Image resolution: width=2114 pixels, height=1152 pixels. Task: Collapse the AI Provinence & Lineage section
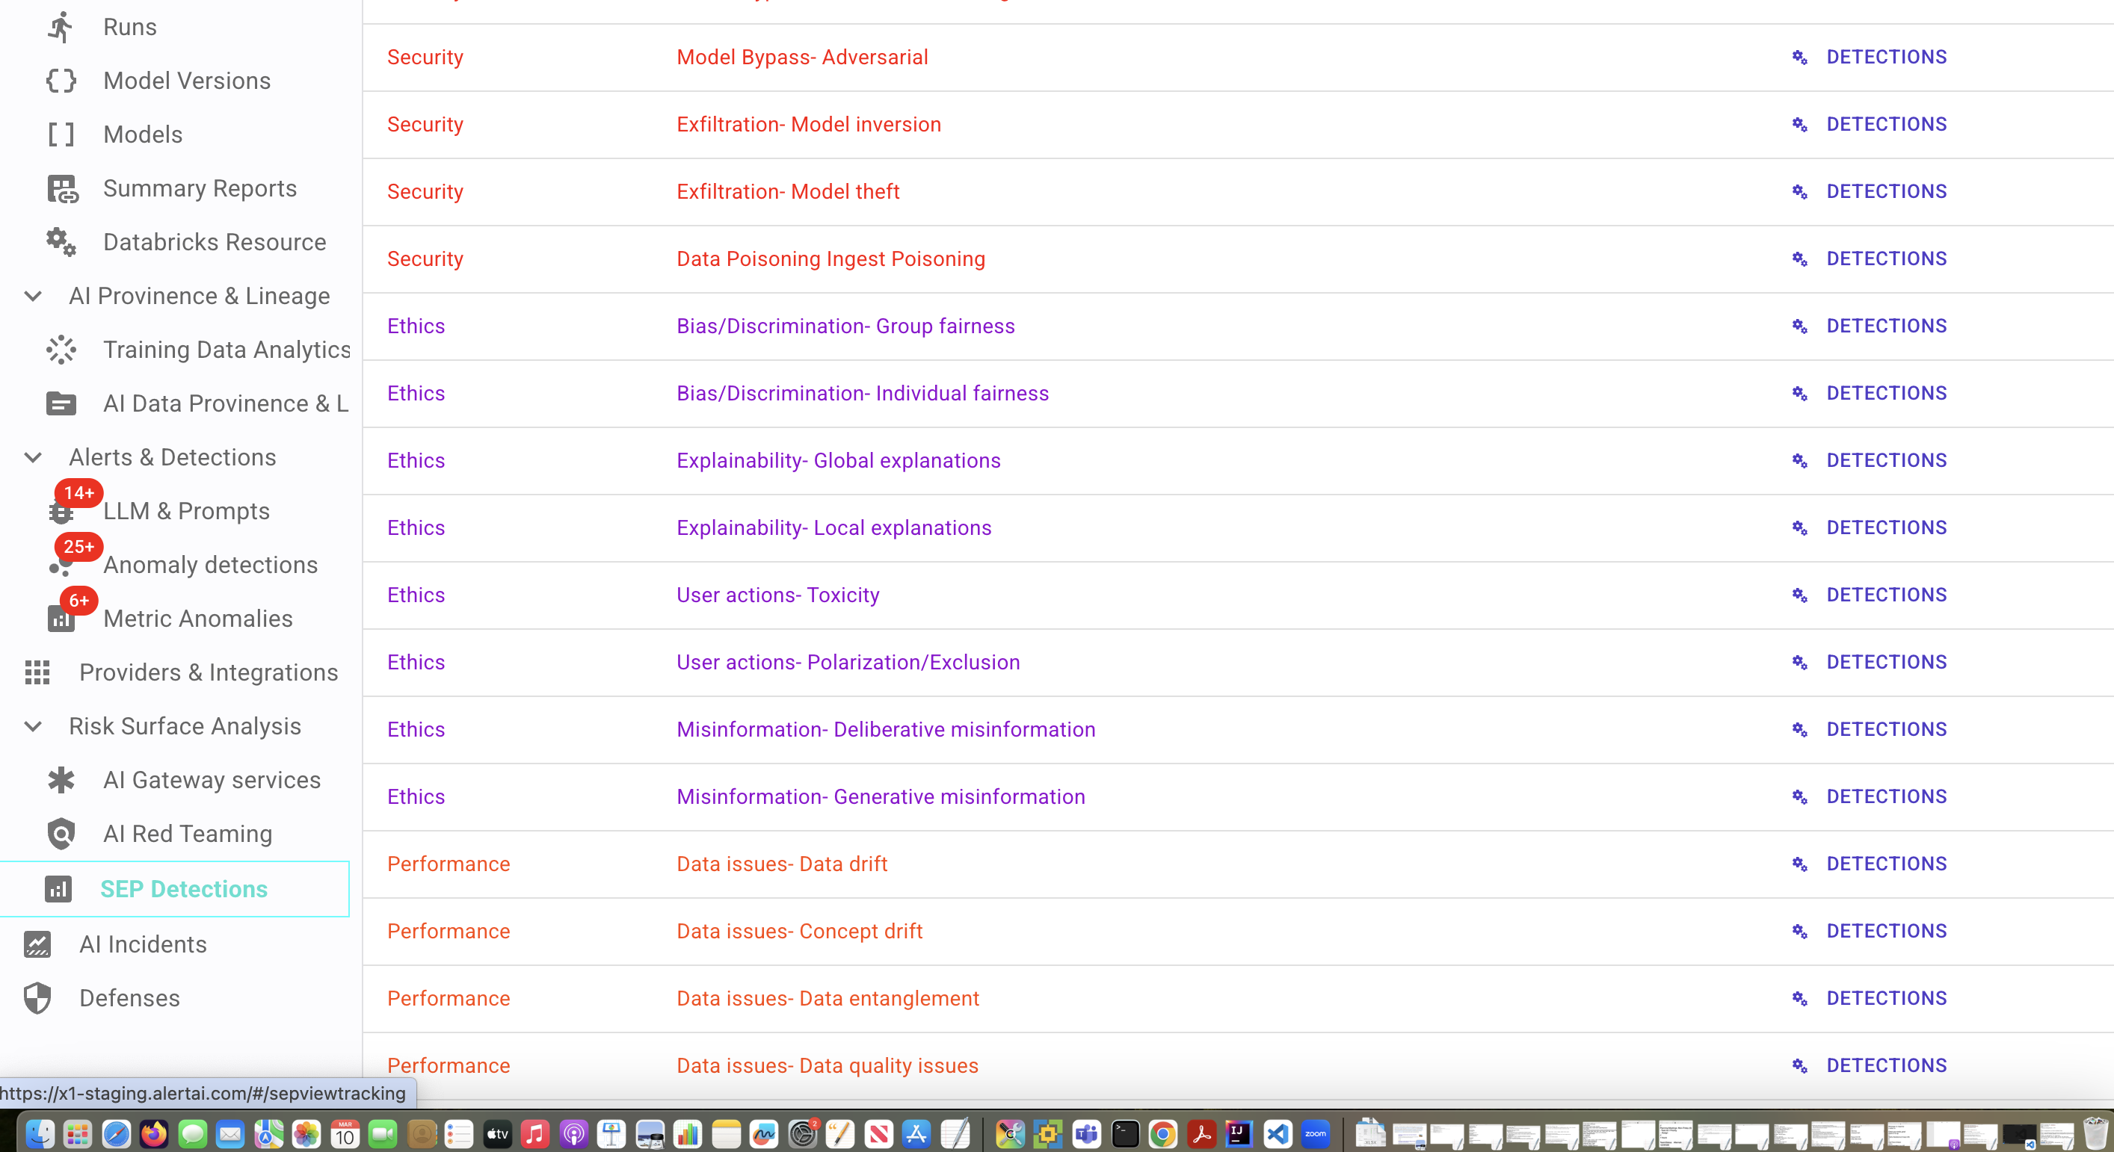coord(33,296)
